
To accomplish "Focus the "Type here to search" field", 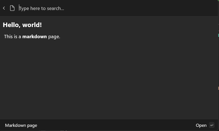I will pyautogui.click(x=84, y=8).
